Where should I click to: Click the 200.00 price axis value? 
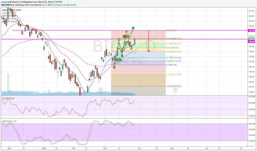point(251,26)
